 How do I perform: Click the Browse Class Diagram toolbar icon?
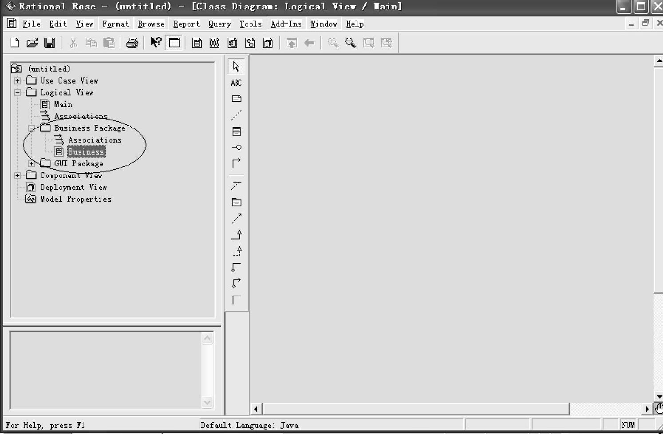point(197,43)
